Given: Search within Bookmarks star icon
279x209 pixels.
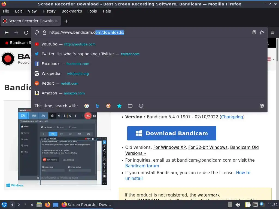Looking at the screenshot, I should coord(119,106).
